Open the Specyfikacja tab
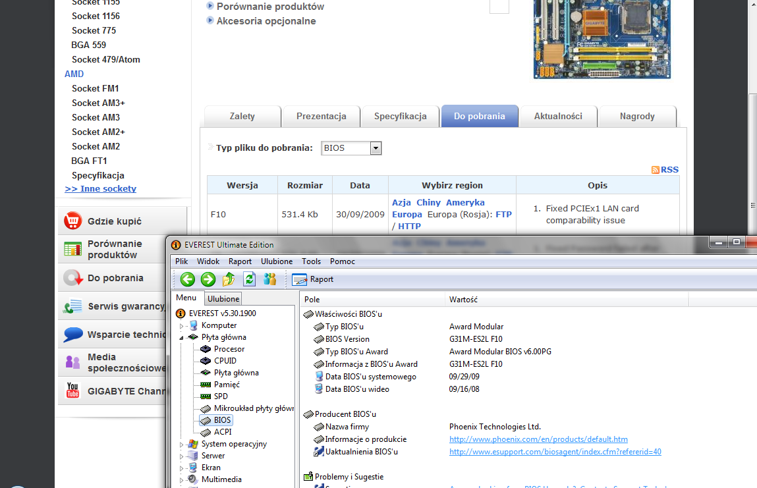Viewport: 757px width, 488px height. point(400,117)
